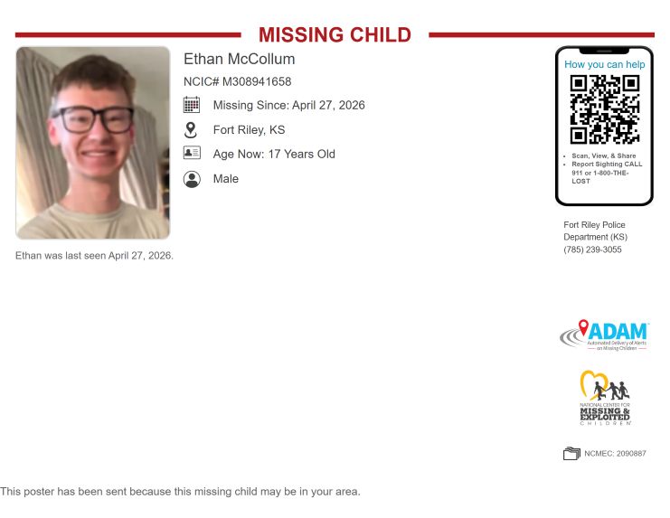Click the ADAM program logo
This screenshot has height=518, width=670.
click(605, 335)
